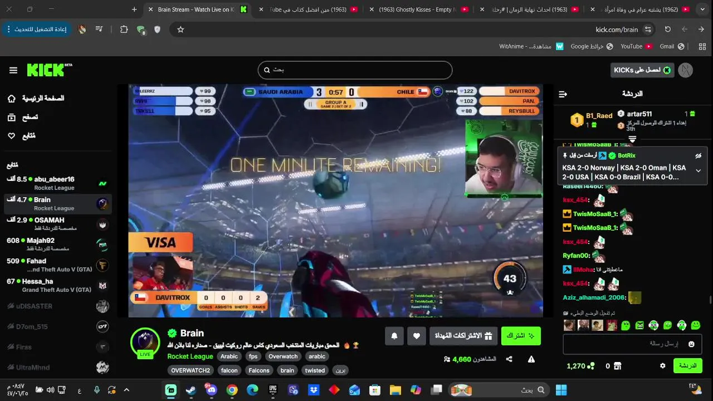The image size is (713, 401).
Task: Open Hessa_ha channel in the sidebar
Action: coord(57,285)
